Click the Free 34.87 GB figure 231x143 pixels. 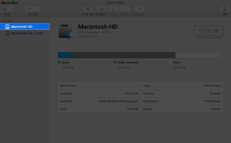click(180, 68)
